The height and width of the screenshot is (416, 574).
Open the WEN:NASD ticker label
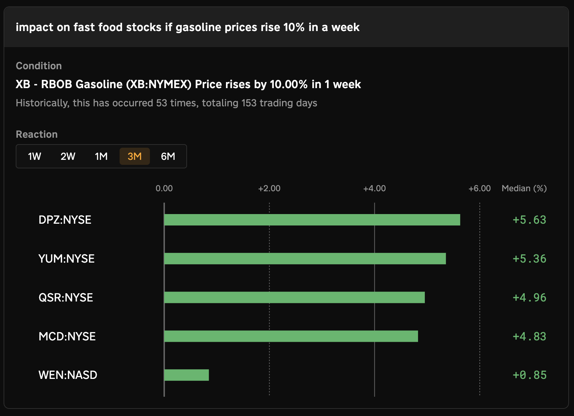pyautogui.click(x=68, y=375)
